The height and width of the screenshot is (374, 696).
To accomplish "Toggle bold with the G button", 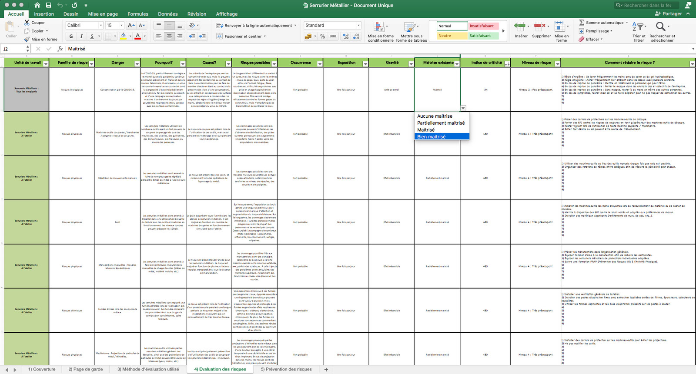I will pos(71,36).
